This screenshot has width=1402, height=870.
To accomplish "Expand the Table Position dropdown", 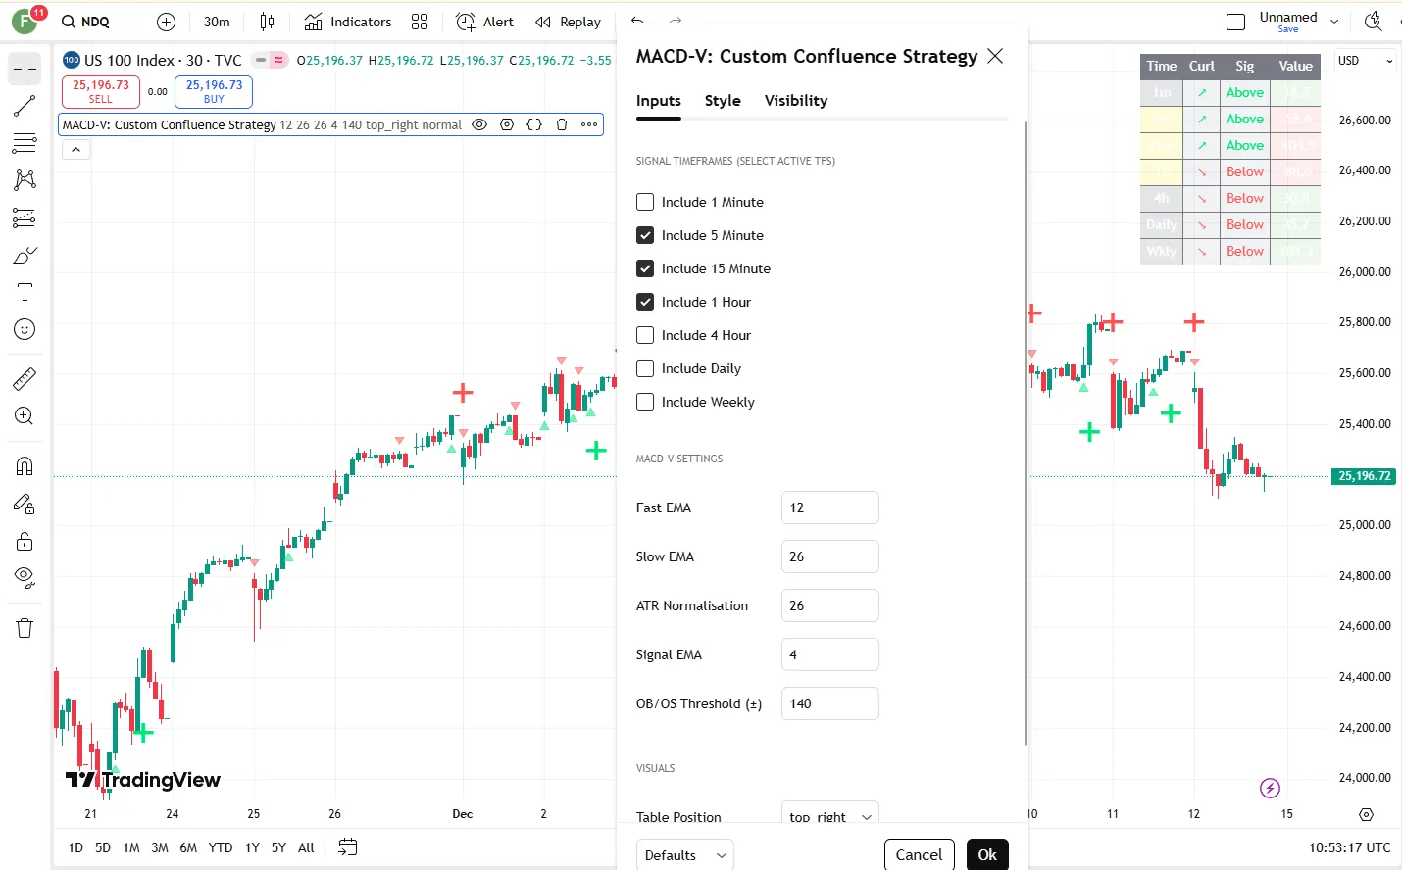I will click(x=829, y=816).
